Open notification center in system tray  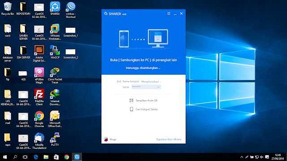267,157
